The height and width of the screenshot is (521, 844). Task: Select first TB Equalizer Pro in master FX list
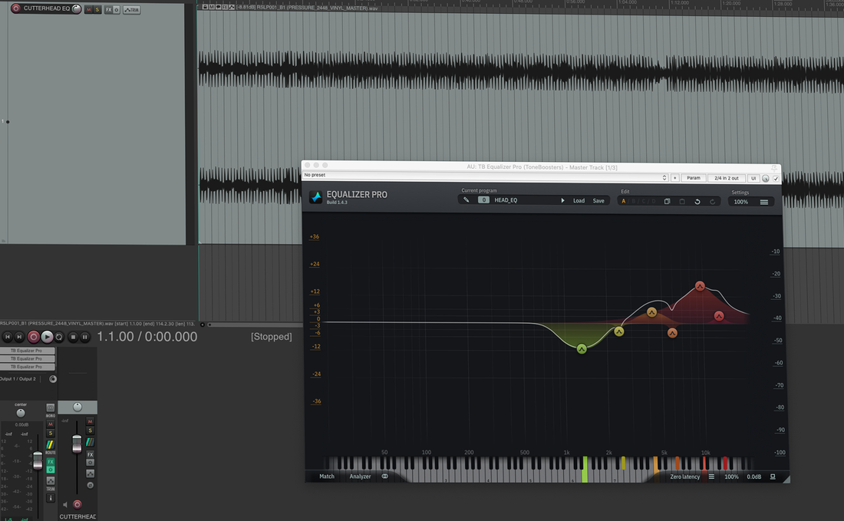click(27, 351)
